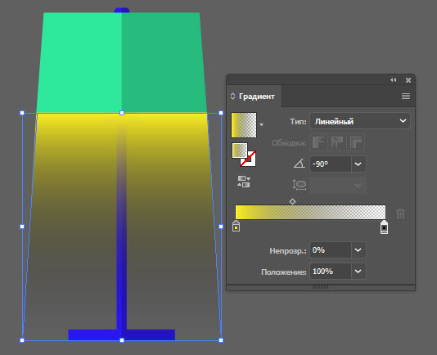Select the yellow gradient color stop
This screenshot has width=437, height=355.
click(236, 227)
